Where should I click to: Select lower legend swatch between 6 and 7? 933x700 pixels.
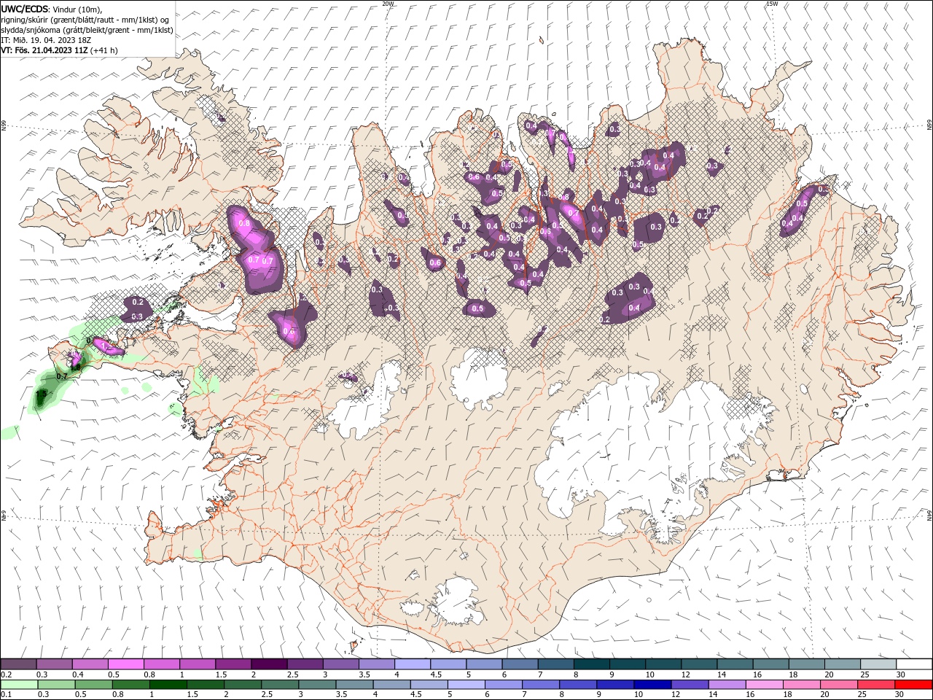(x=504, y=685)
